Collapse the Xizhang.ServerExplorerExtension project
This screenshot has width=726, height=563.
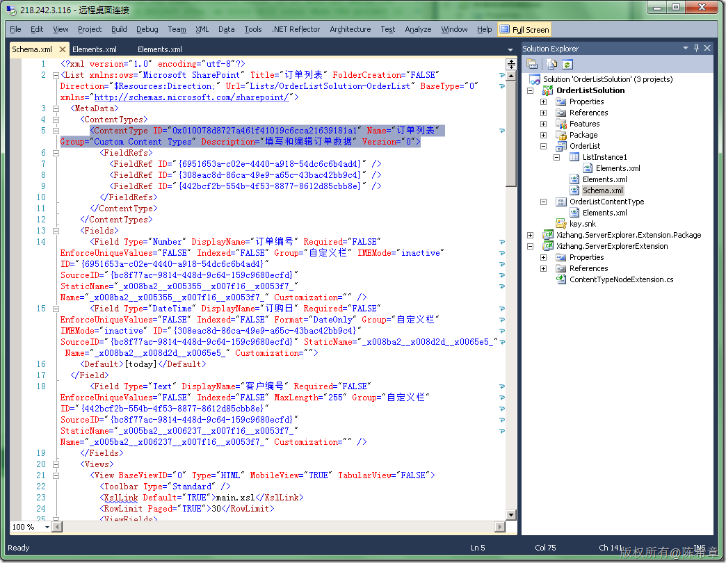(x=530, y=246)
